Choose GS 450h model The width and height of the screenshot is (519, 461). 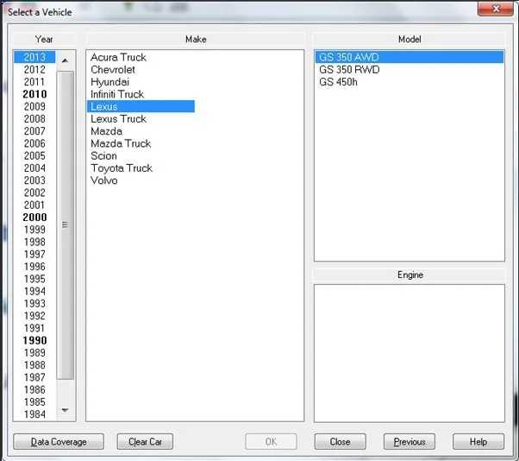[x=338, y=82]
